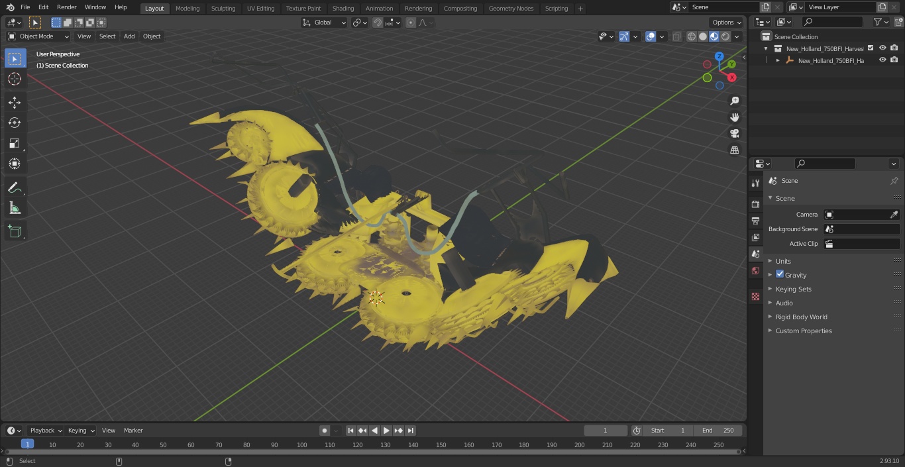Image resolution: width=905 pixels, height=467 pixels.
Task: Toggle X-ray mode
Action: (x=676, y=36)
